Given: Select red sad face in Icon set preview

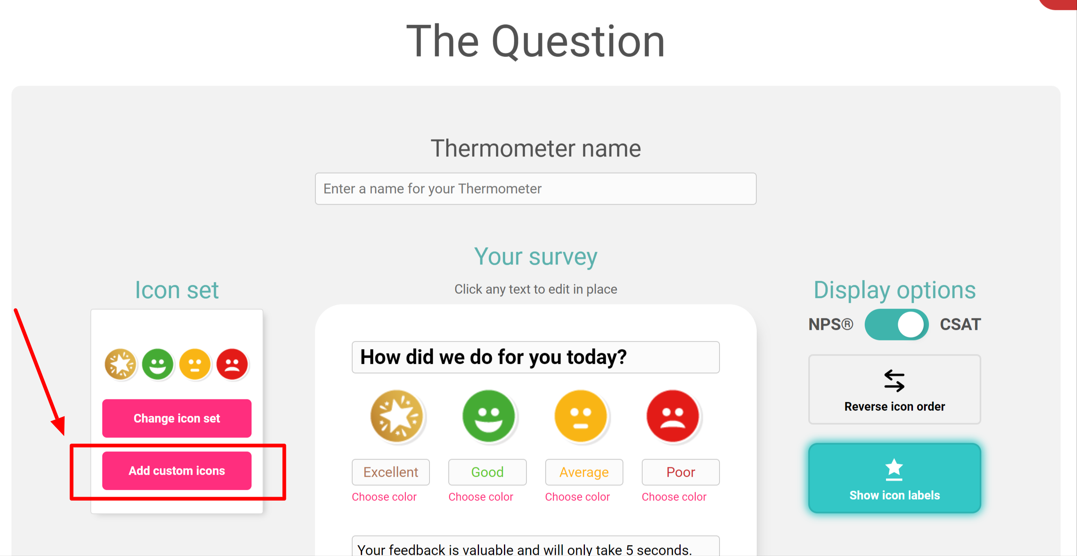Looking at the screenshot, I should click(232, 364).
